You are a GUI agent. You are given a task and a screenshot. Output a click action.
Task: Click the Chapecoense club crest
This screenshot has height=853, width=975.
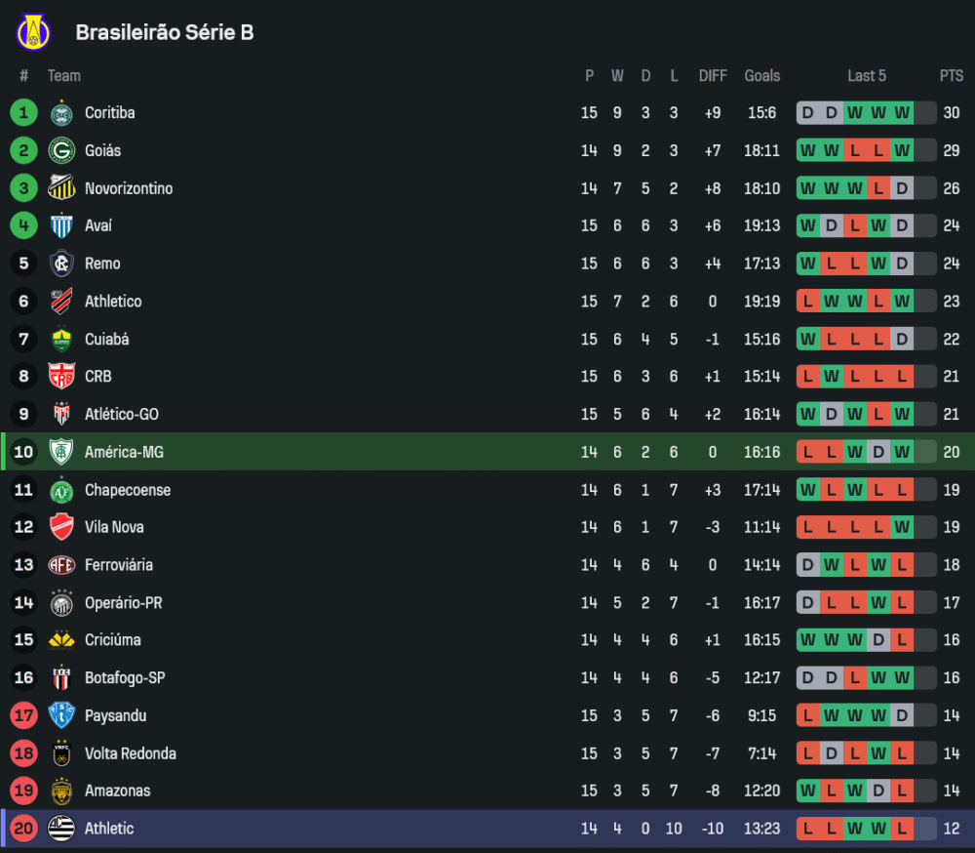[x=61, y=491]
